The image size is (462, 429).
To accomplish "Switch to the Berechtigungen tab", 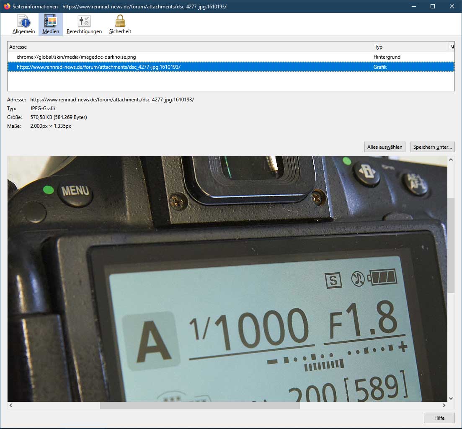I will (84, 24).
